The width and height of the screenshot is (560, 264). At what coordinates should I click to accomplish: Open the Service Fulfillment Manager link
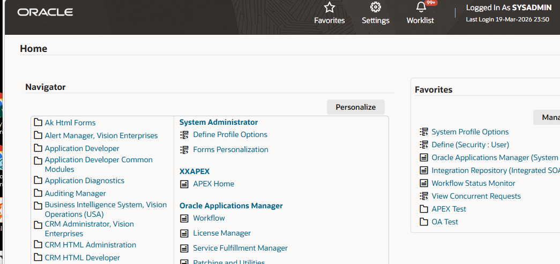pyautogui.click(x=241, y=248)
